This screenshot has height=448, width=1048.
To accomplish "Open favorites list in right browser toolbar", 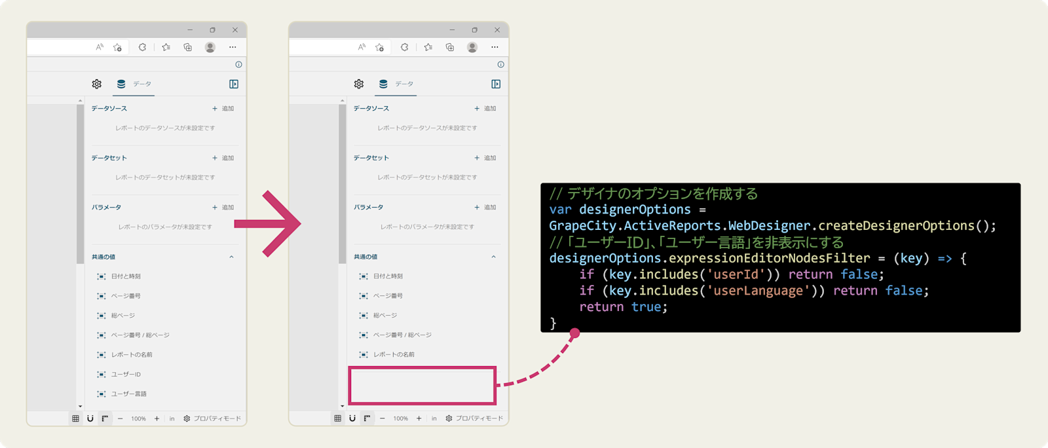I will pyautogui.click(x=428, y=47).
